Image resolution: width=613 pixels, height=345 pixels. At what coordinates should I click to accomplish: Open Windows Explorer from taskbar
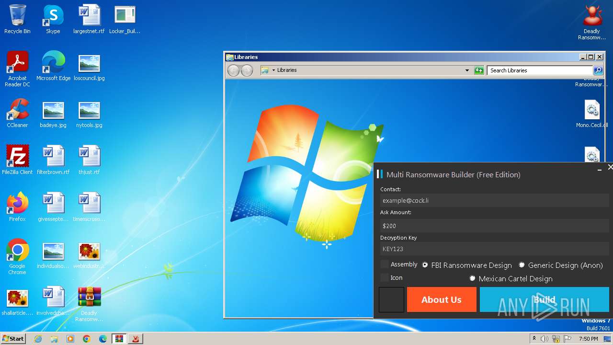point(54,339)
